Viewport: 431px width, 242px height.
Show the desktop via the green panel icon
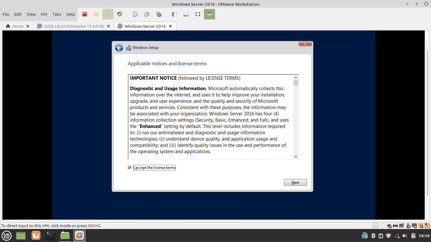pos(21,235)
